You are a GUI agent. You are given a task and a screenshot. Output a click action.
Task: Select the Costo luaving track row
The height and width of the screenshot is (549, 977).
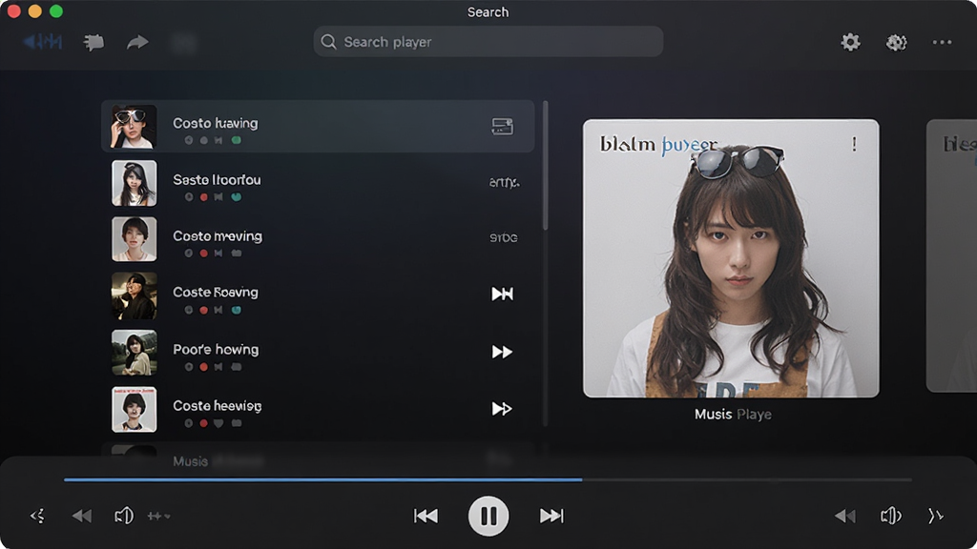pos(318,127)
